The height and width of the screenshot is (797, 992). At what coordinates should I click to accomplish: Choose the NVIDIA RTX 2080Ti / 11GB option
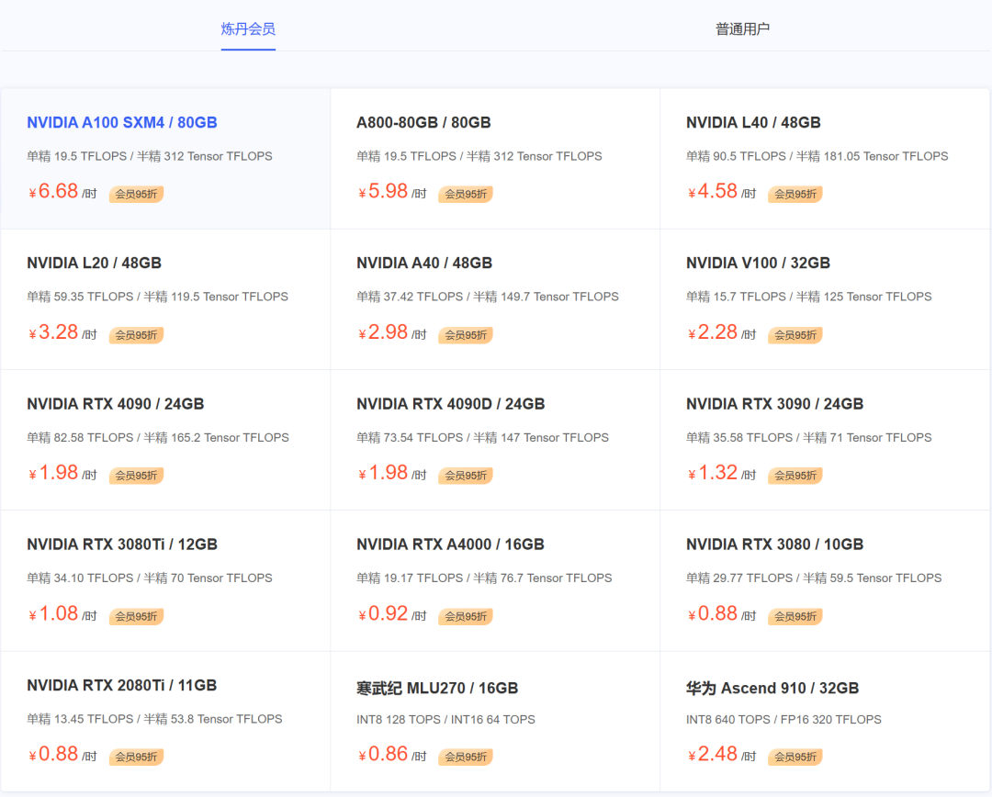pyautogui.click(x=165, y=722)
